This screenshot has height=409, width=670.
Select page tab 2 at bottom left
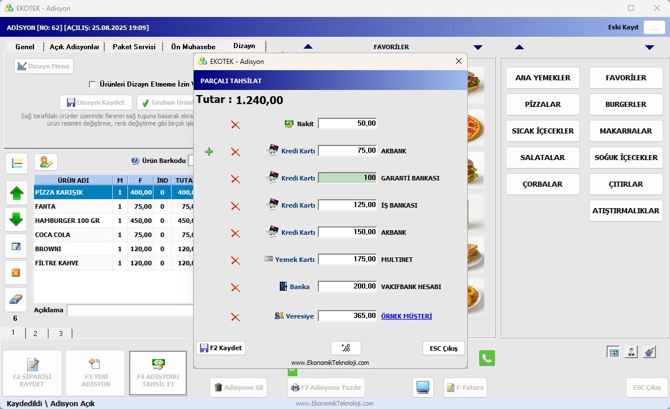[36, 333]
